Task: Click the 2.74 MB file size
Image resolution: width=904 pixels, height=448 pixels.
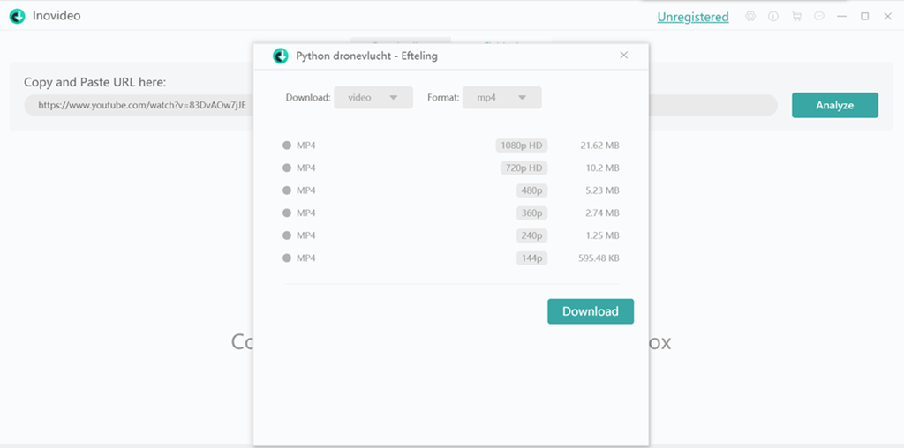Action: (x=602, y=213)
